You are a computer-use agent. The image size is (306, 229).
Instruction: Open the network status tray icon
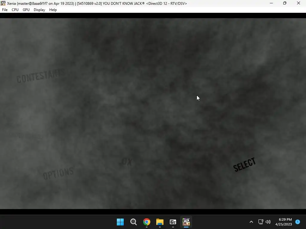(261, 222)
